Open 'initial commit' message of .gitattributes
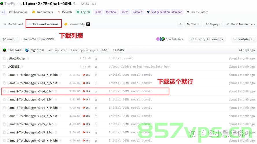 click(121, 58)
